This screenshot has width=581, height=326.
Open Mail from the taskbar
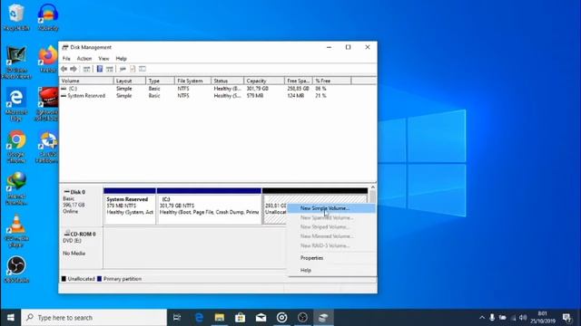click(x=261, y=318)
